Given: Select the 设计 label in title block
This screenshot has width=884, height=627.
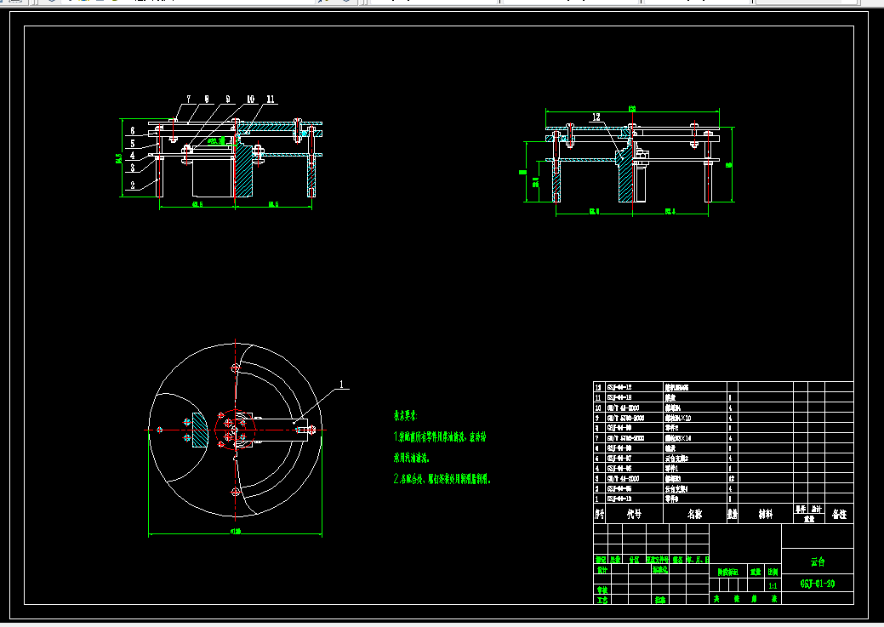Looking at the screenshot, I should pos(602,570).
